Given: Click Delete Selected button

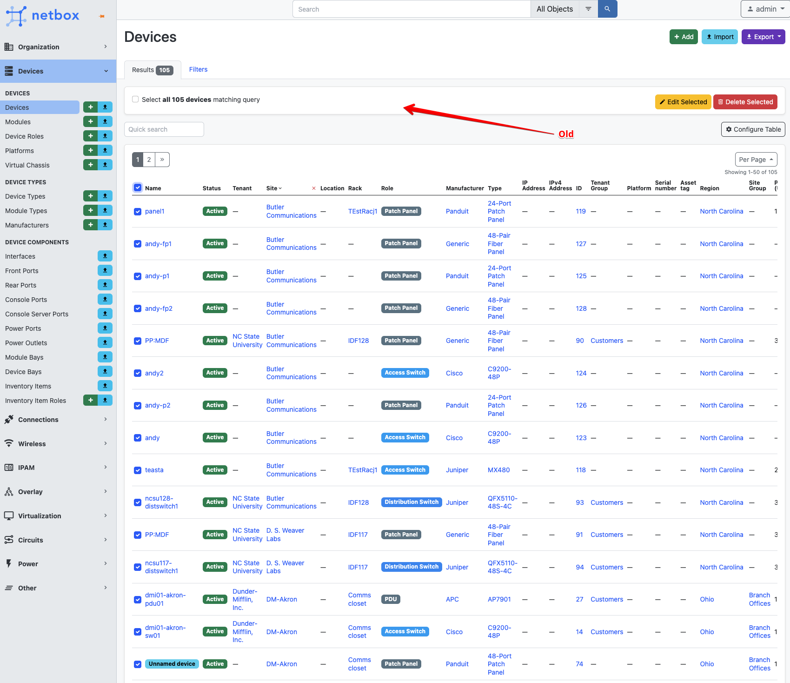Looking at the screenshot, I should pos(745,102).
